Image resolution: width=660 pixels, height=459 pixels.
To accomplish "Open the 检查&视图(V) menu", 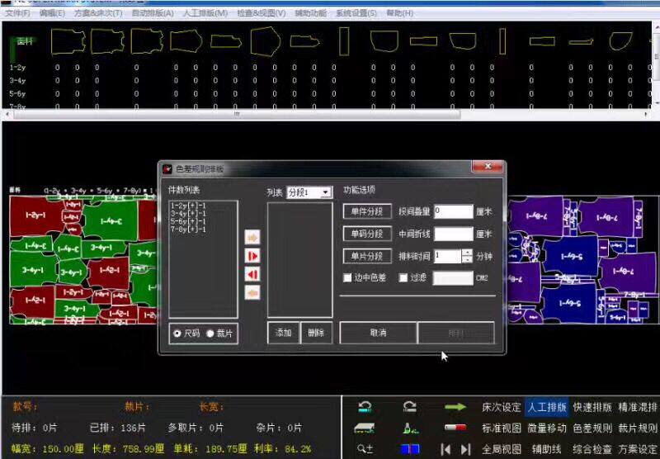I will point(261,13).
